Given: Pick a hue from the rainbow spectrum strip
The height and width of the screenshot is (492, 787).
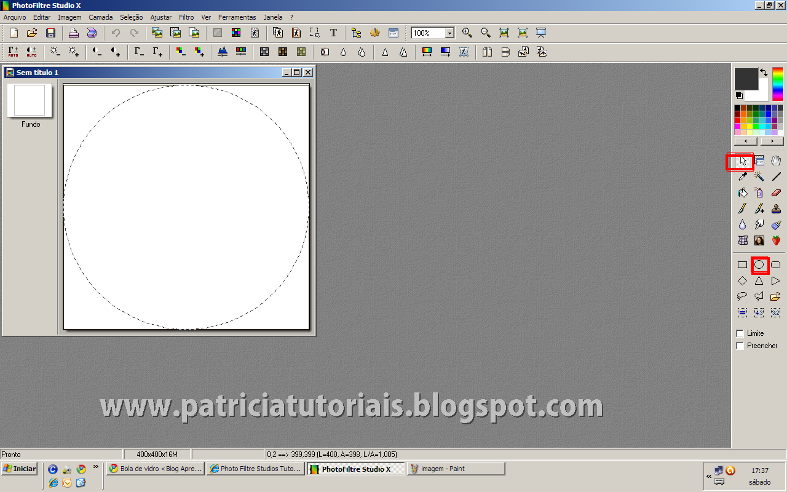Looking at the screenshot, I should [x=778, y=84].
